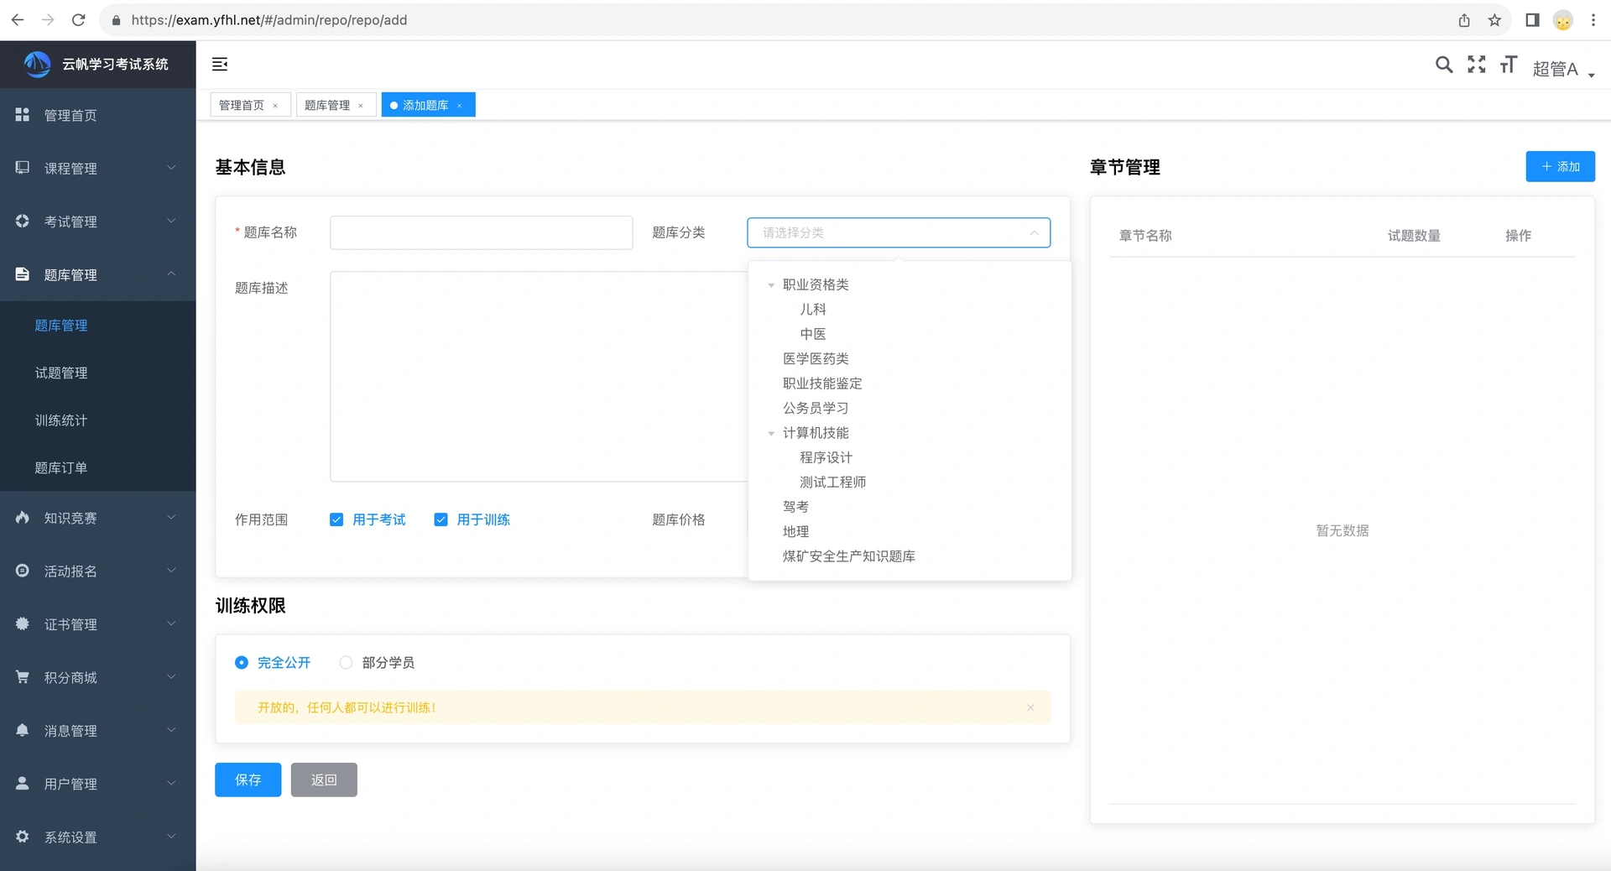Image resolution: width=1611 pixels, height=871 pixels.
Task: Click the 题库名称 input field
Action: (481, 232)
